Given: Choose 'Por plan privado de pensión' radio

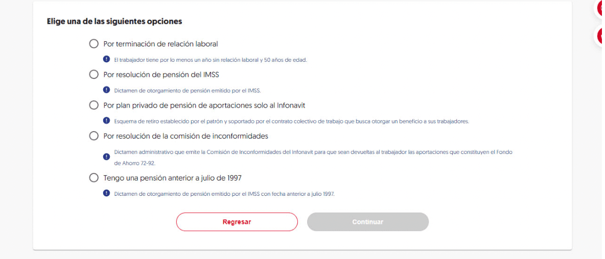Looking at the screenshot, I should [x=94, y=105].
